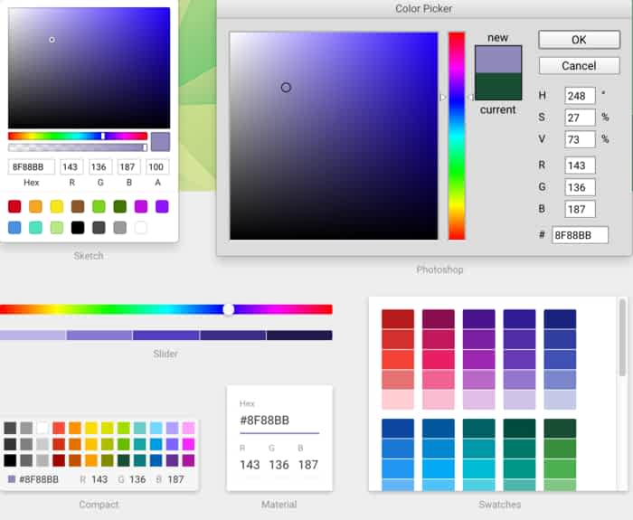Click the Photoshop vertical hue spectrum bar
The width and height of the screenshot is (633, 520).
[457, 136]
